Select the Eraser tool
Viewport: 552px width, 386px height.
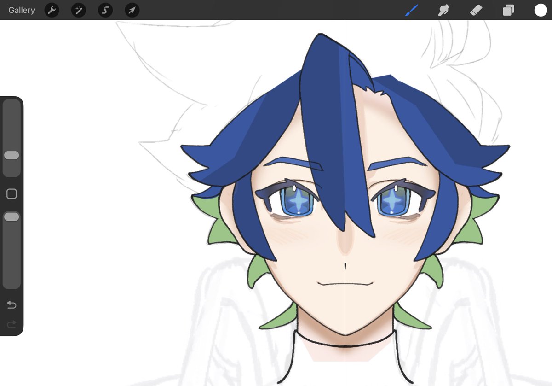tap(476, 10)
